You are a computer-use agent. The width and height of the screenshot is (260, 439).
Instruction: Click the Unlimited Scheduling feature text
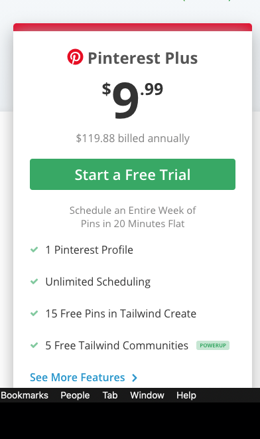[98, 282]
